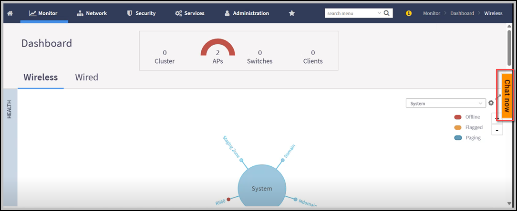Select Offline red legend swatch
The image size is (517, 211).
pos(458,117)
